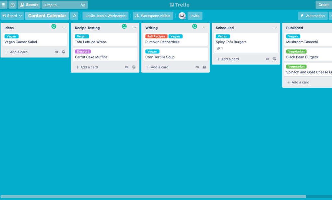Open Leslie Jeon's Workspace
Image resolution: width=332 pixels, height=200 pixels.
click(105, 16)
